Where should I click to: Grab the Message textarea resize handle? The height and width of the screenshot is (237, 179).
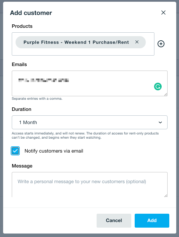pos(165,196)
